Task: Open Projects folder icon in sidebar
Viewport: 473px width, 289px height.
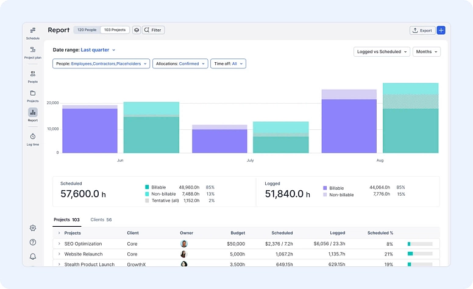Action: point(33,93)
